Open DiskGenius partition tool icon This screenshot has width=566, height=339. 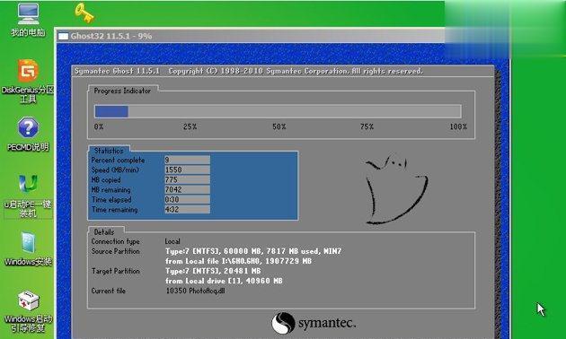point(28,81)
